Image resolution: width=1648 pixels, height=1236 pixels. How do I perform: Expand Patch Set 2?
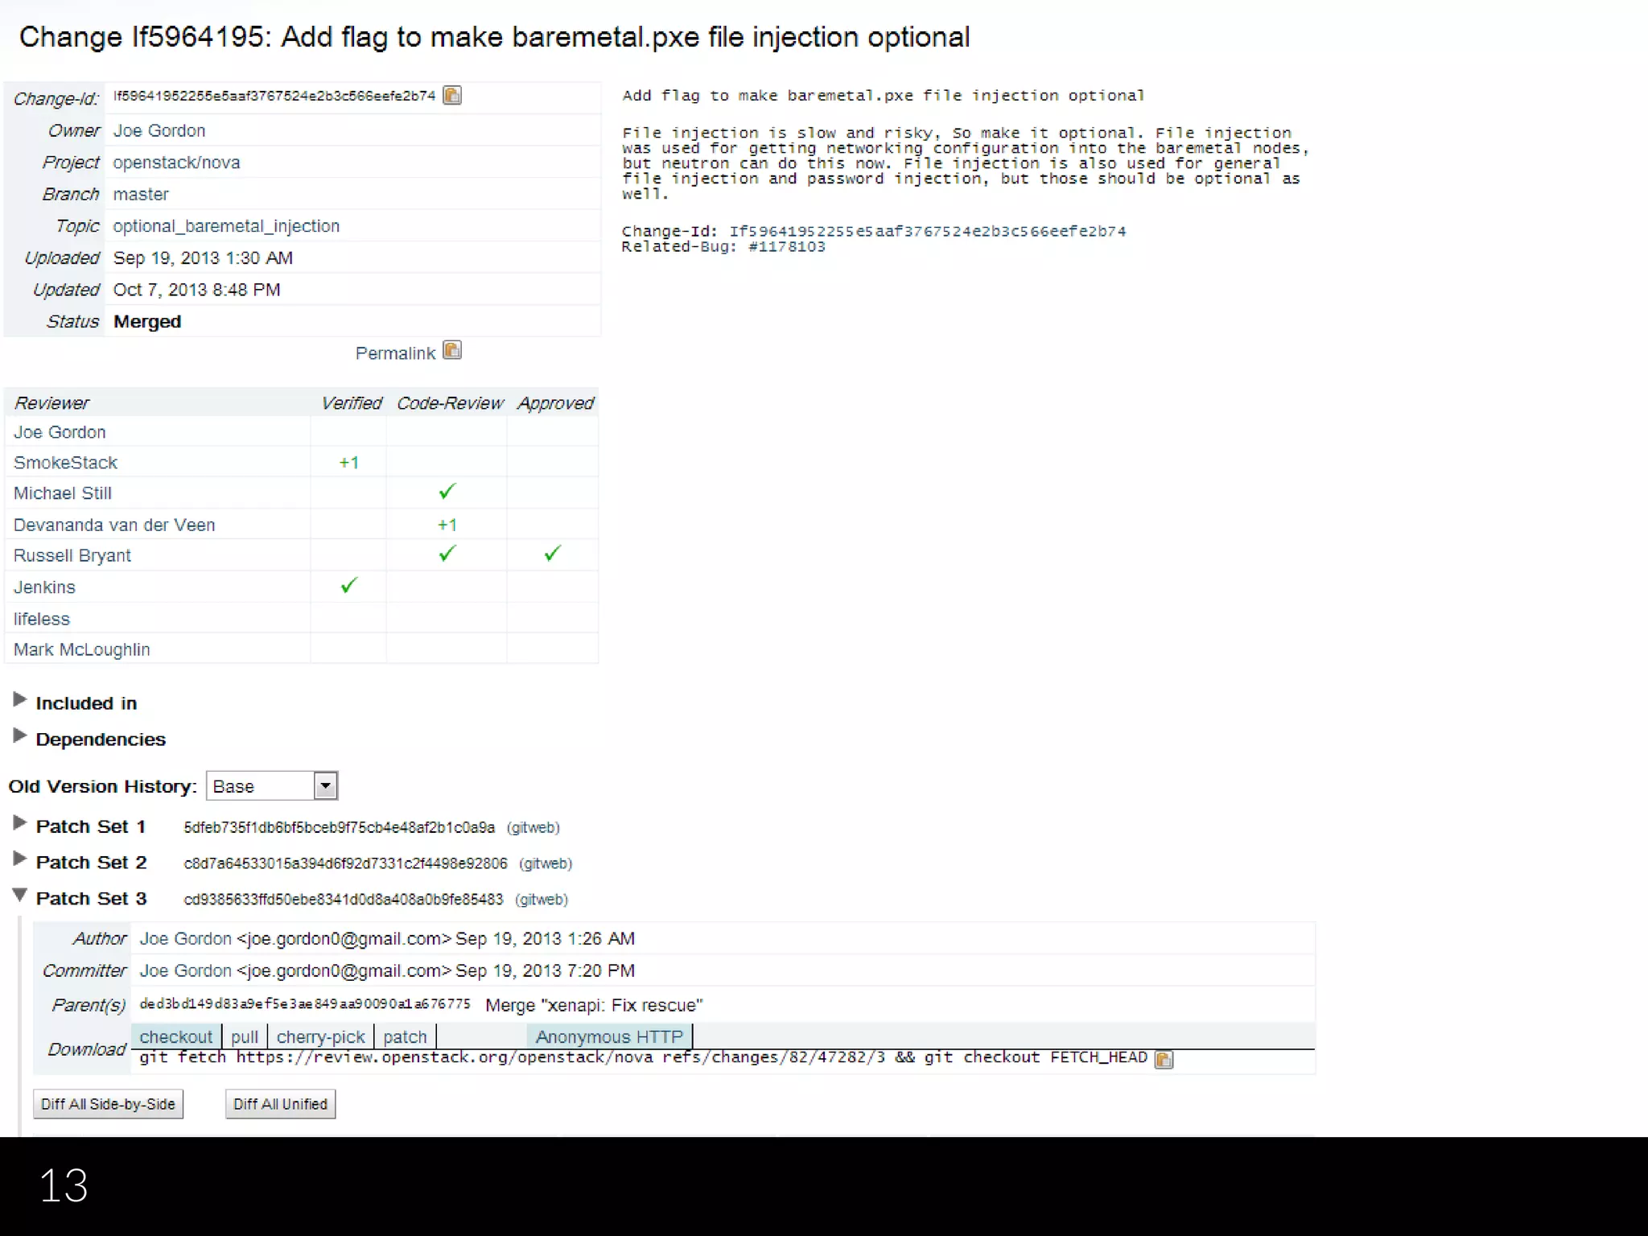[x=20, y=859]
